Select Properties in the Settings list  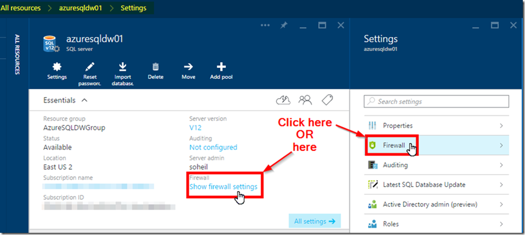[437, 126]
